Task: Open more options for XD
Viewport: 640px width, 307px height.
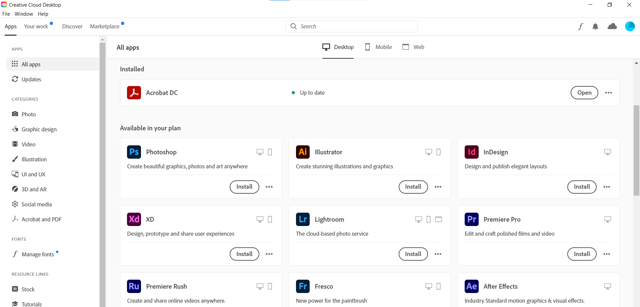Action: (269, 254)
